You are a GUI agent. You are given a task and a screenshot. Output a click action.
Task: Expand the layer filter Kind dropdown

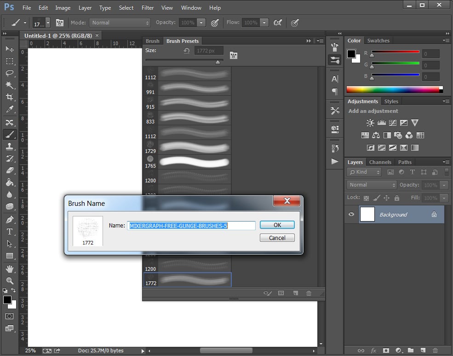(365, 172)
